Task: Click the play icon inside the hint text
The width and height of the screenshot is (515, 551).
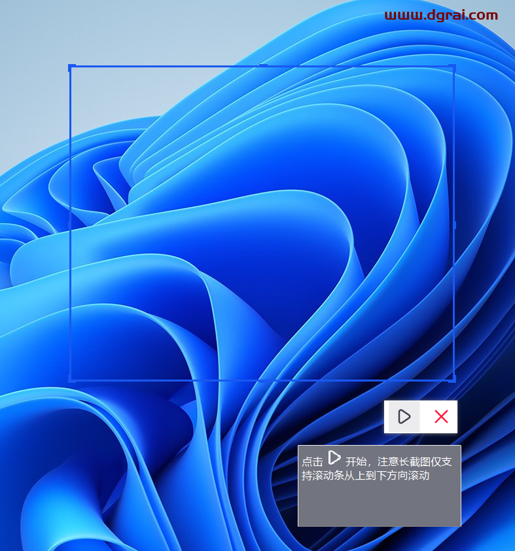Action: [x=334, y=457]
